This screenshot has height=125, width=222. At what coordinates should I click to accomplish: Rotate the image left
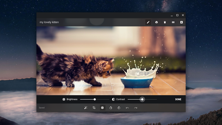(111, 108)
